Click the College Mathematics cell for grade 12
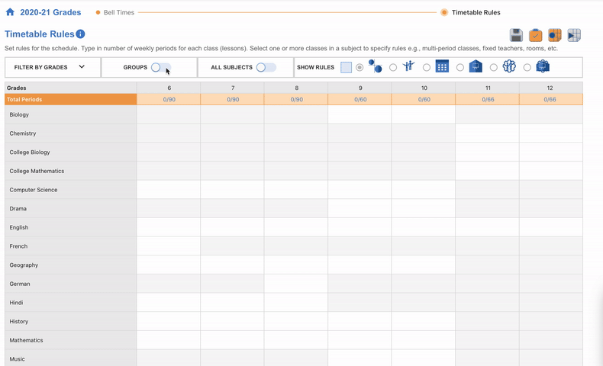 (551, 171)
